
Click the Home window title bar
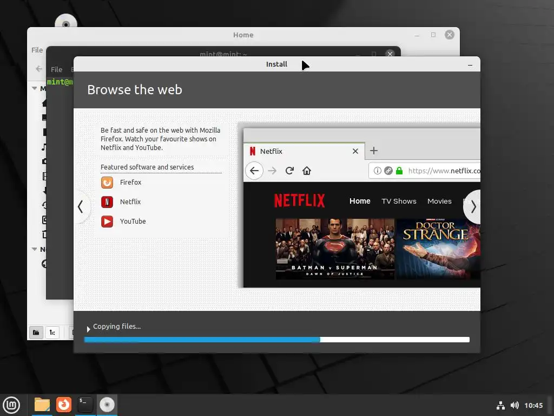[x=243, y=35]
